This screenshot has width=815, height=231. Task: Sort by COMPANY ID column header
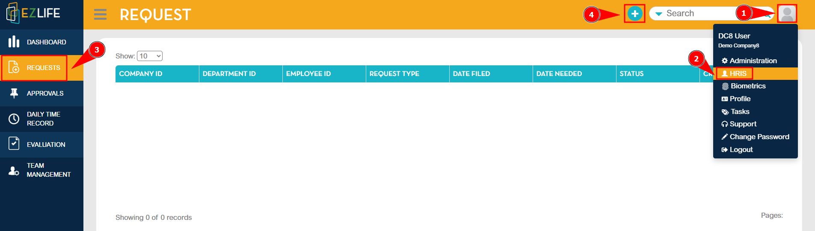pos(157,74)
